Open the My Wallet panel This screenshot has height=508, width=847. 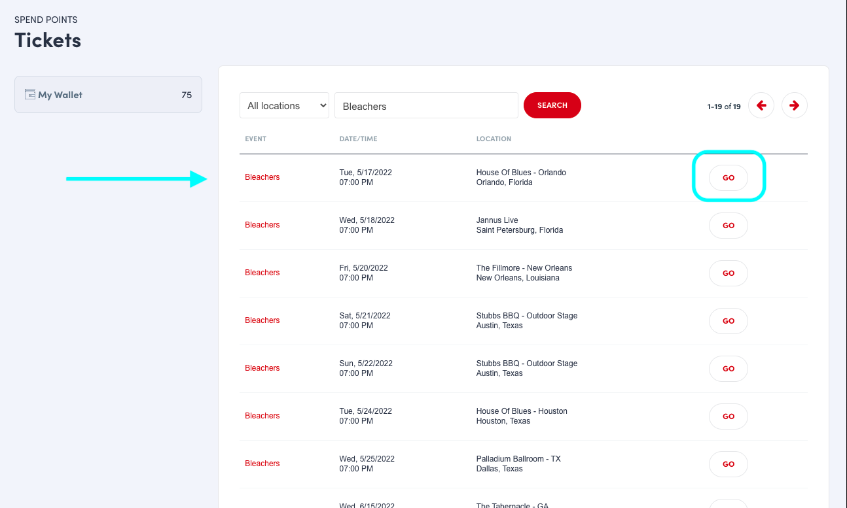108,95
